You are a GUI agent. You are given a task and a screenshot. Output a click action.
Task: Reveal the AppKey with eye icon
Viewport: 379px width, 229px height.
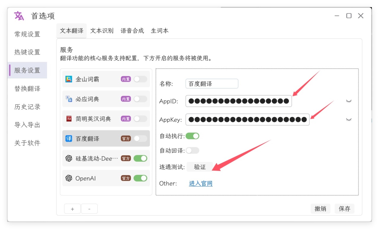click(349, 120)
